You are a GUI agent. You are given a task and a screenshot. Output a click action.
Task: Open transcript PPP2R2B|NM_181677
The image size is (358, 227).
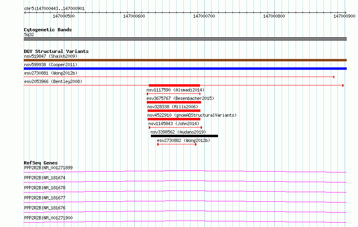[45, 198]
